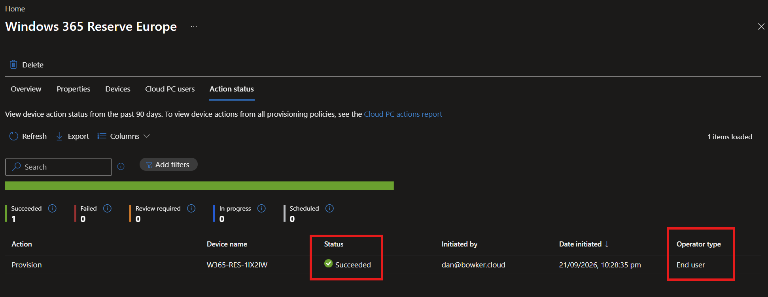Click the info icon next to In progress
Viewport: 768px width, 297px height.
point(261,208)
